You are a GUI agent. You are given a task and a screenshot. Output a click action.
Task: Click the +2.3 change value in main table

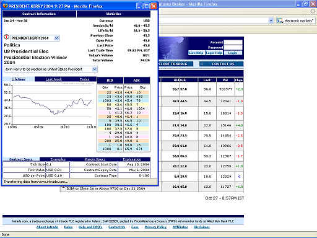[239, 89]
